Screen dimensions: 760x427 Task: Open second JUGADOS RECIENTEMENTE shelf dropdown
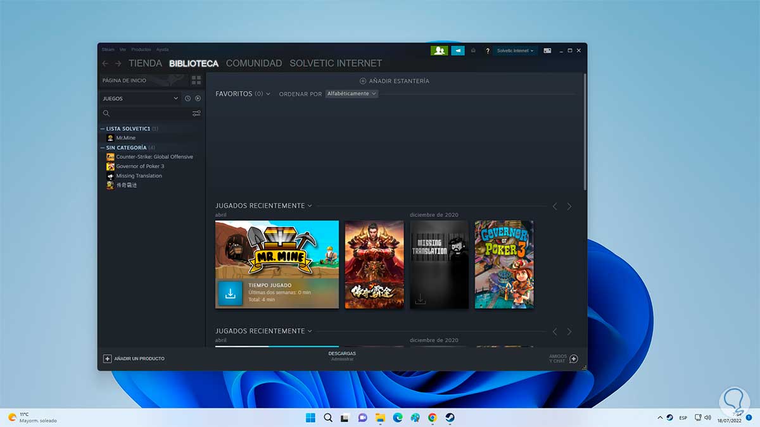point(310,331)
